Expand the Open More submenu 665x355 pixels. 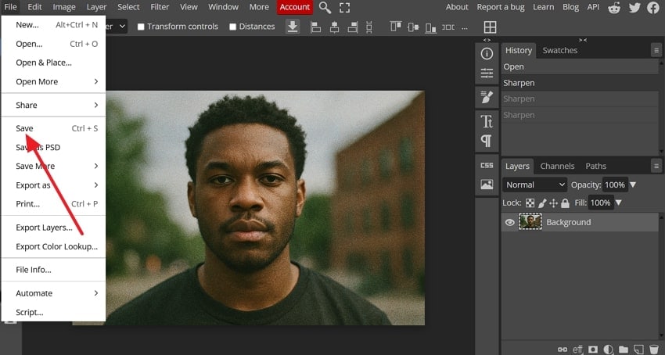pyautogui.click(x=53, y=81)
